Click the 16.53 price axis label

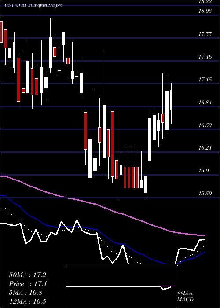click(205, 125)
